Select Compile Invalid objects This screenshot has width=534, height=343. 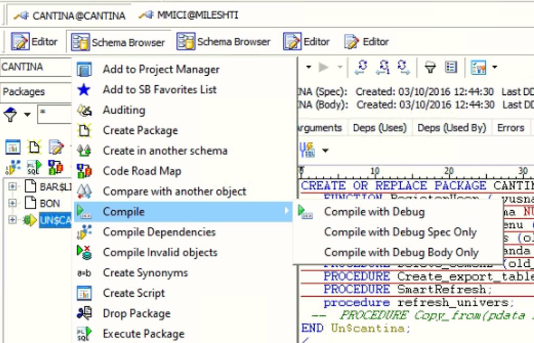[x=160, y=252]
